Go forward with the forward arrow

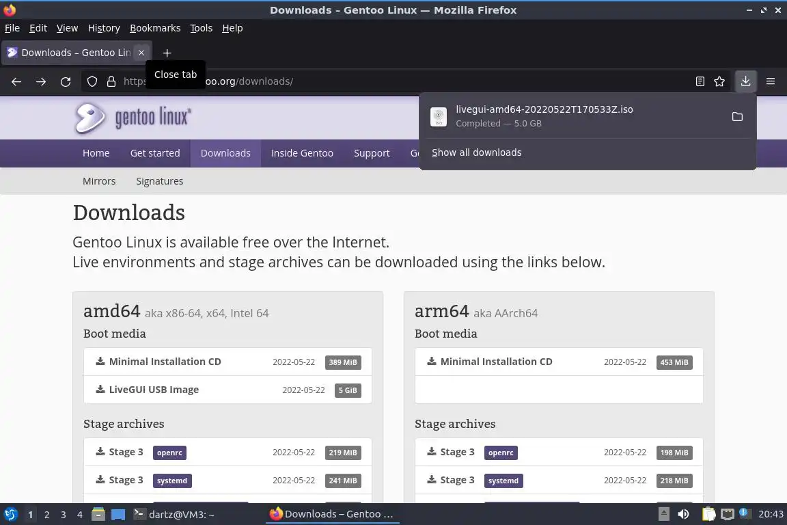[41, 81]
